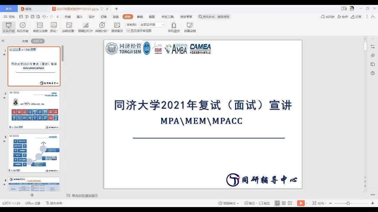The height and width of the screenshot is (212, 378).
Task: Switch to reading view icon in status bar
Action: pos(290,203)
